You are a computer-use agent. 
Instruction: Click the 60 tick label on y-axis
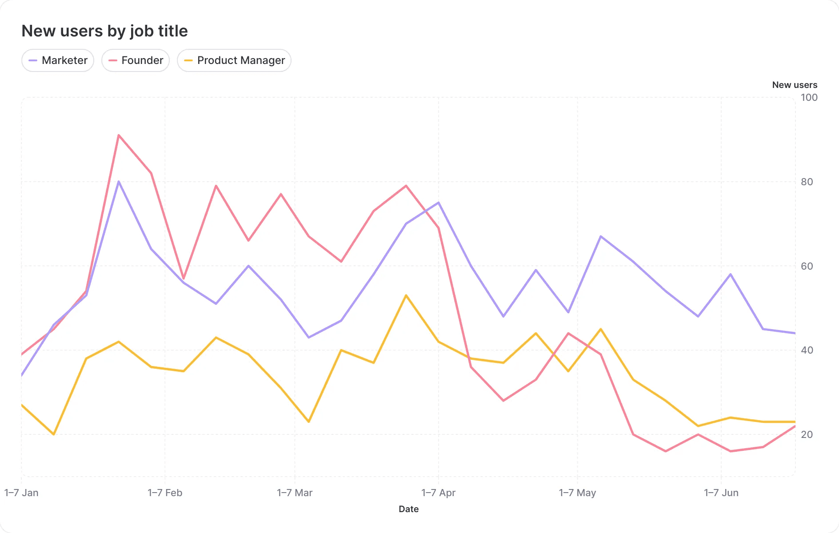coord(807,266)
